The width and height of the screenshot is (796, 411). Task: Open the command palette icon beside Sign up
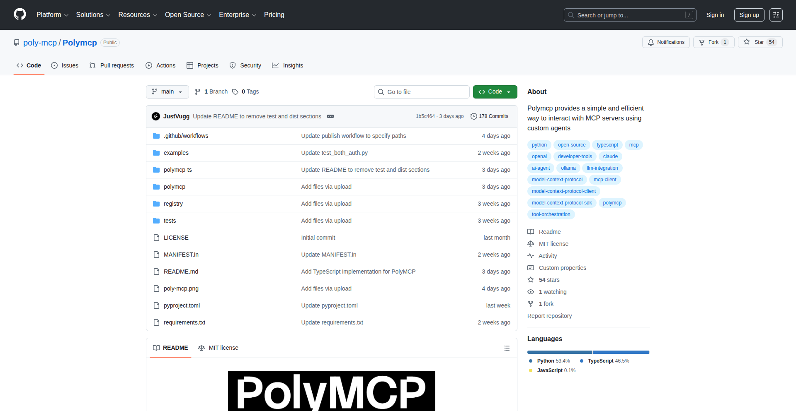pyautogui.click(x=776, y=14)
